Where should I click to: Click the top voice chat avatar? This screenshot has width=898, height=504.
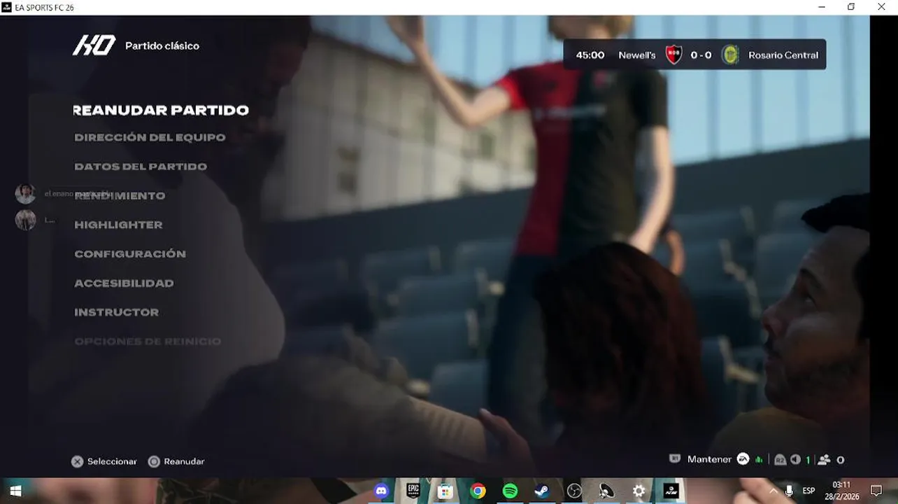point(25,194)
